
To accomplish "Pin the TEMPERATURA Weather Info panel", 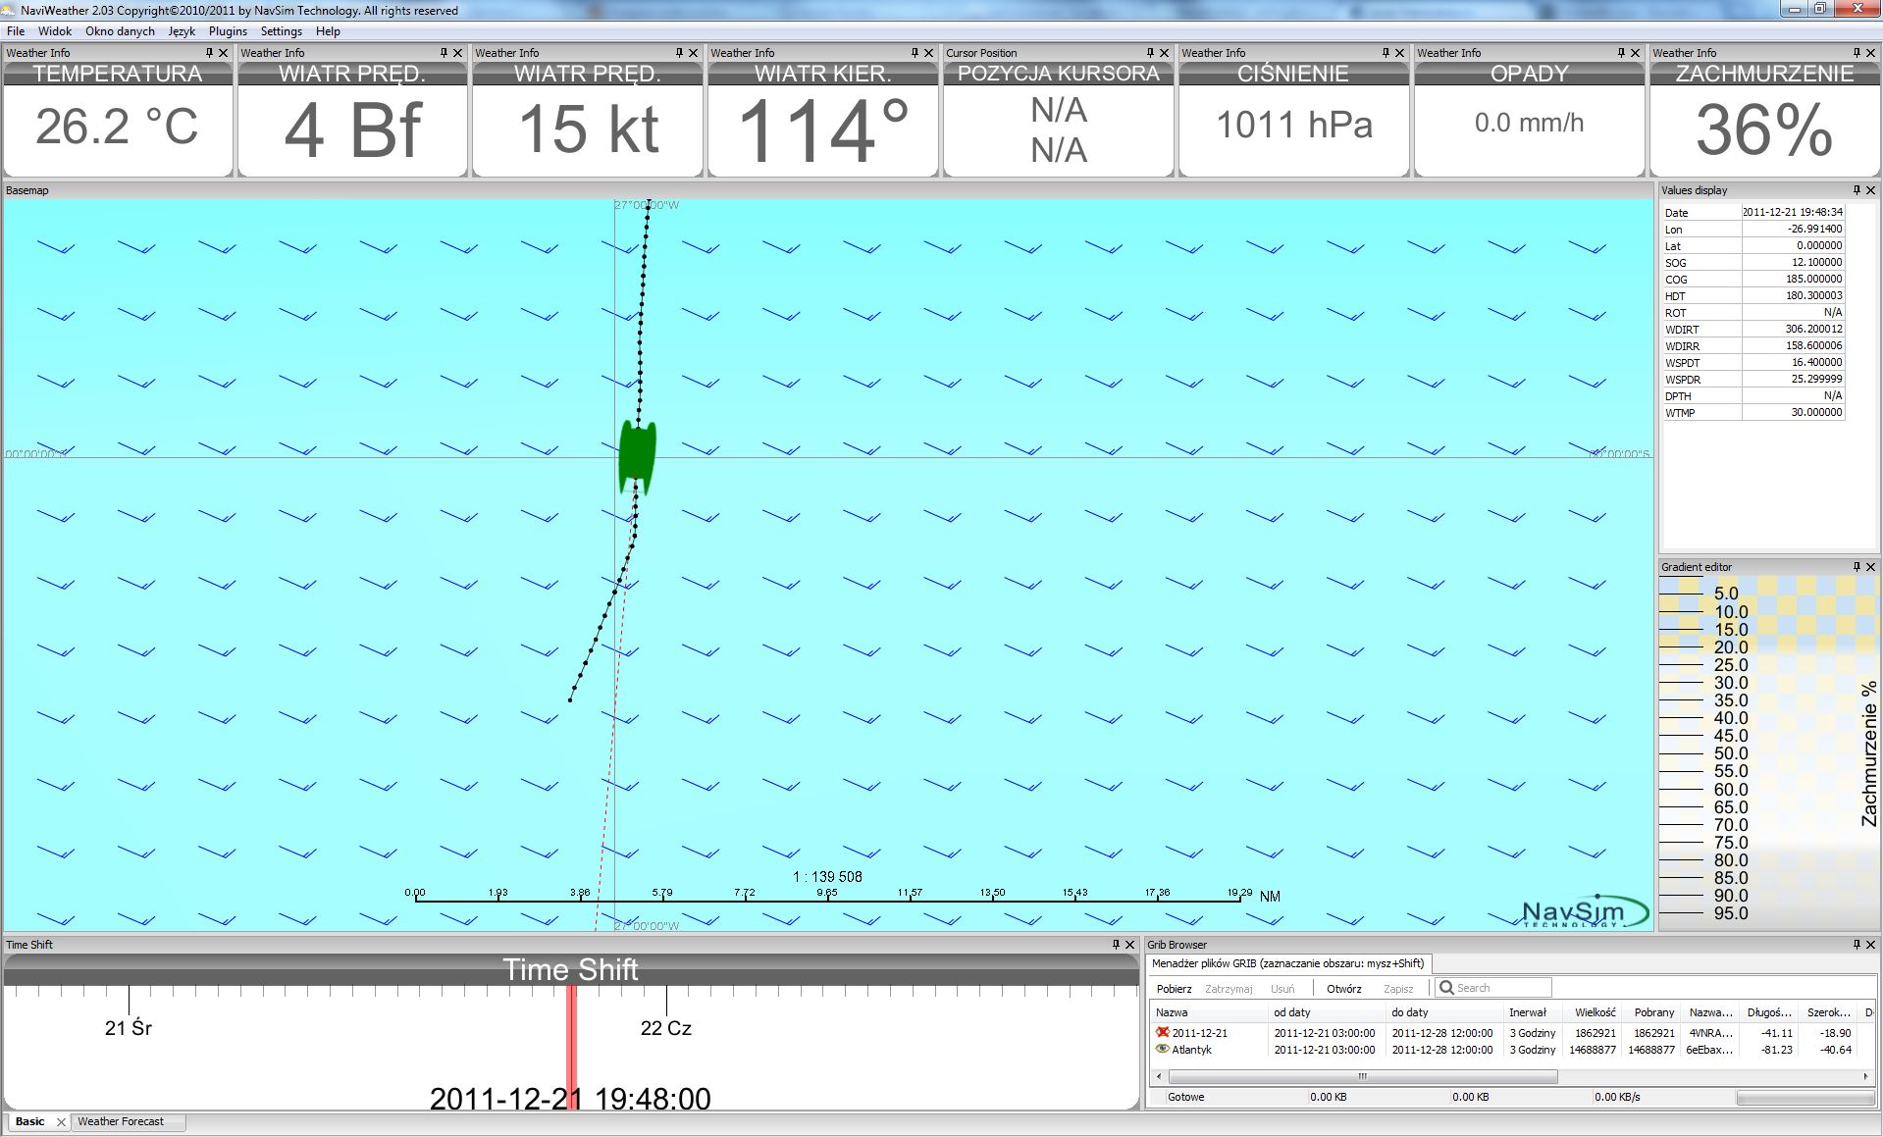I will pos(209,53).
